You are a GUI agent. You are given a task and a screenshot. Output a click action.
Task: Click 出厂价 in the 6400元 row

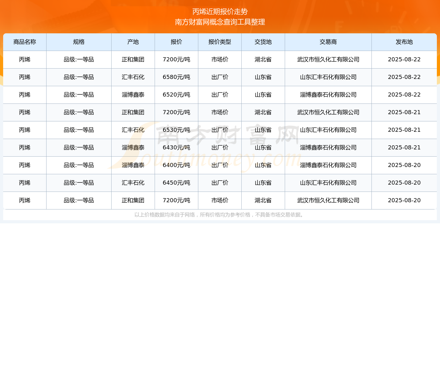[x=220, y=165]
